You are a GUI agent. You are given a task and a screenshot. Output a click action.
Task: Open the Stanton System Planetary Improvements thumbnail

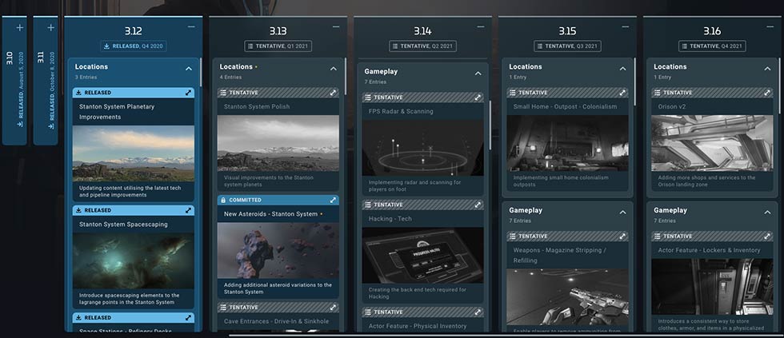pos(134,153)
